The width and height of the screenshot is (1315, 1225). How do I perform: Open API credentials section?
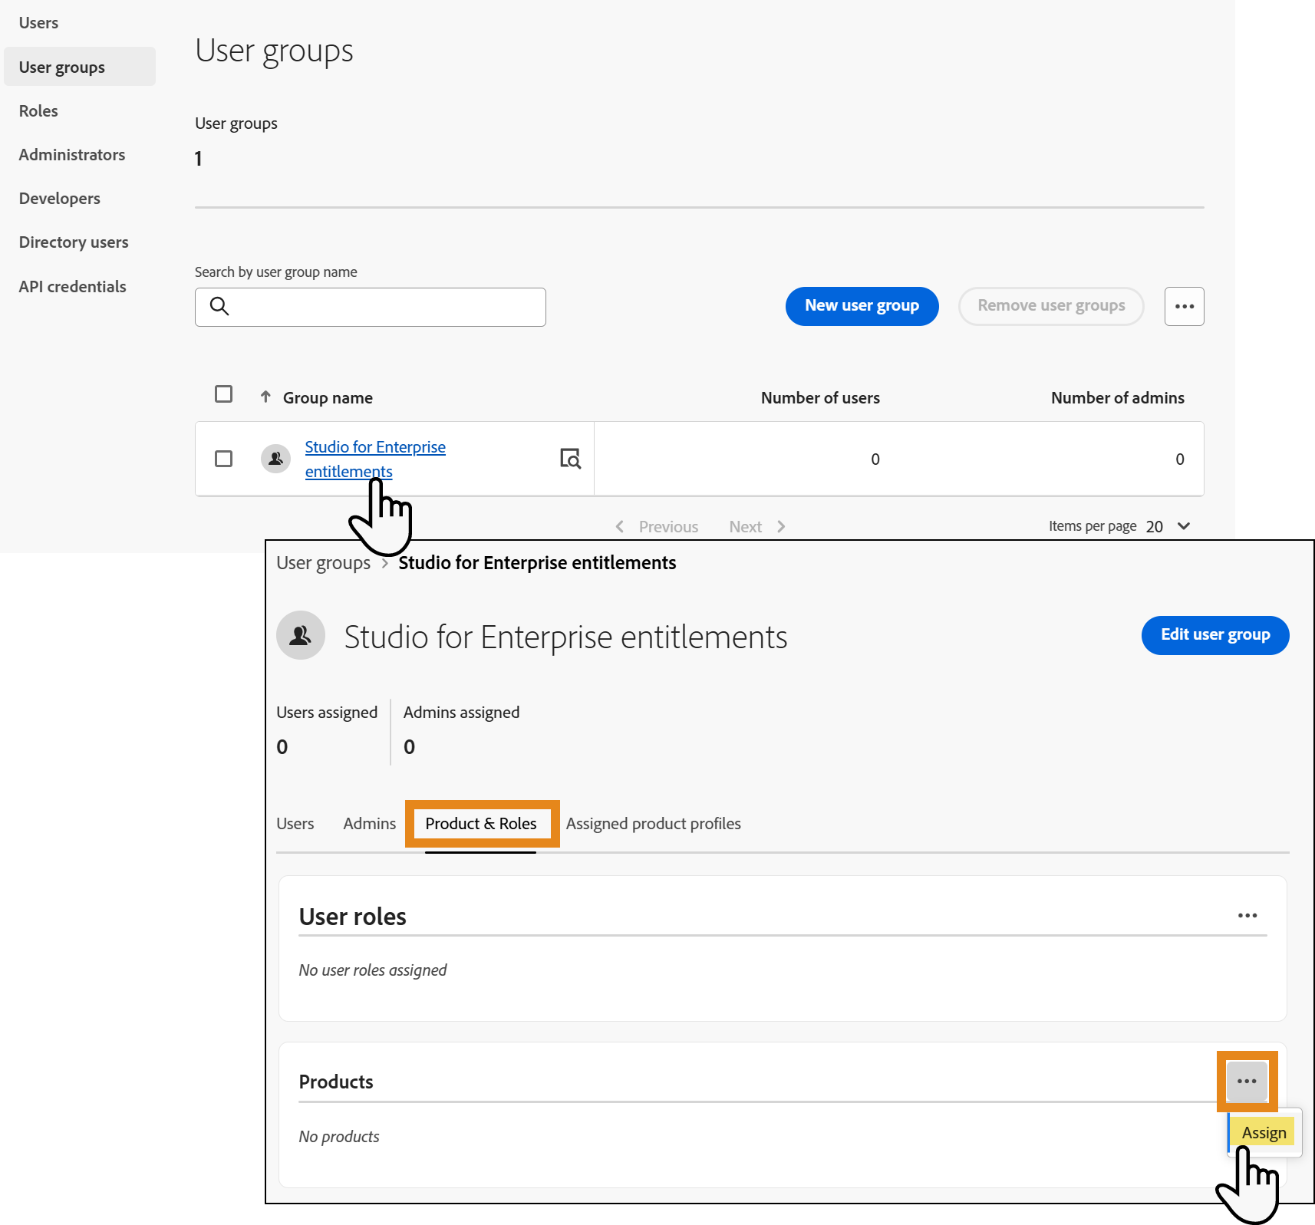(x=72, y=287)
